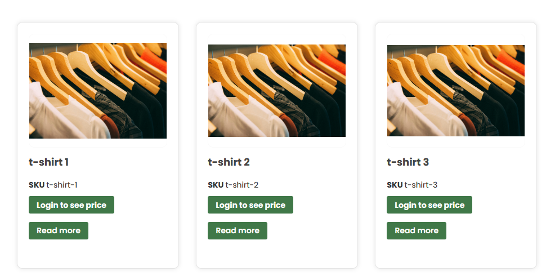The image size is (555, 280).
Task: Click the "t-shirt 1" product title
Action: 49,162
